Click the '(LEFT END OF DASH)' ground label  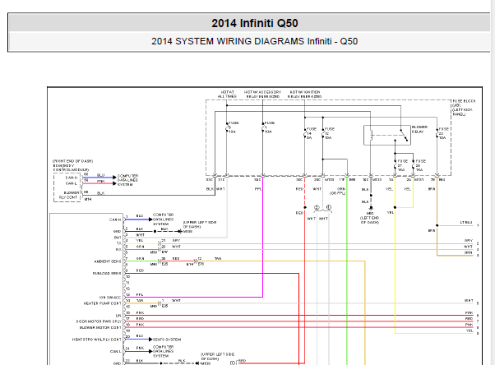(370, 220)
